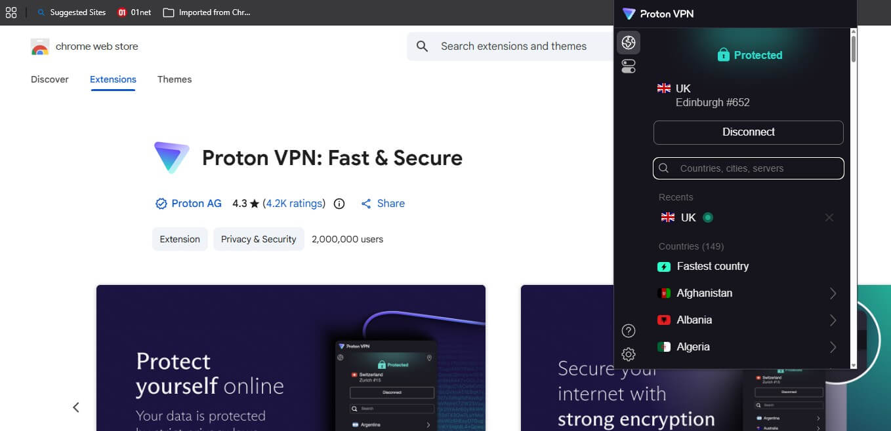Click previous screenshot arrow in carousel
The height and width of the screenshot is (431, 891).
(x=76, y=407)
